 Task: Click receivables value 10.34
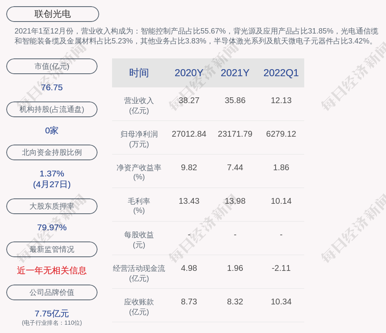pos(281,302)
